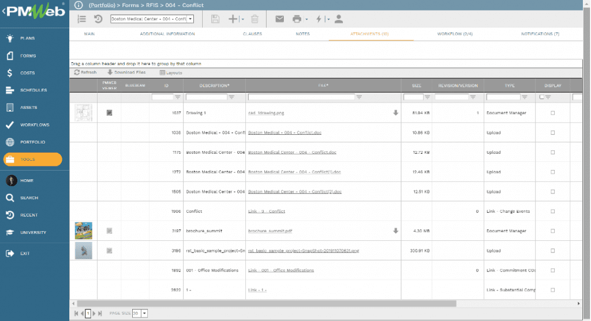Open PMWeb viewer for Drawing 1
Image resolution: width=591 pixels, height=321 pixels.
pyautogui.click(x=109, y=112)
